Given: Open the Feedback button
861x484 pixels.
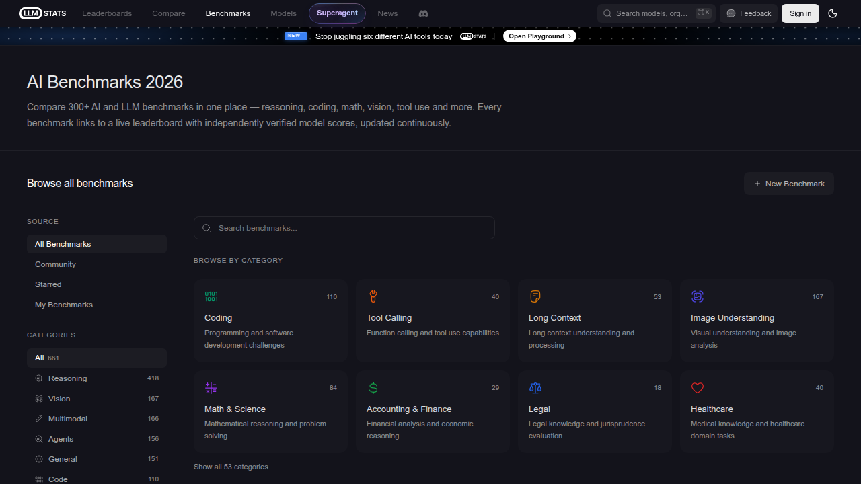Looking at the screenshot, I should [749, 13].
